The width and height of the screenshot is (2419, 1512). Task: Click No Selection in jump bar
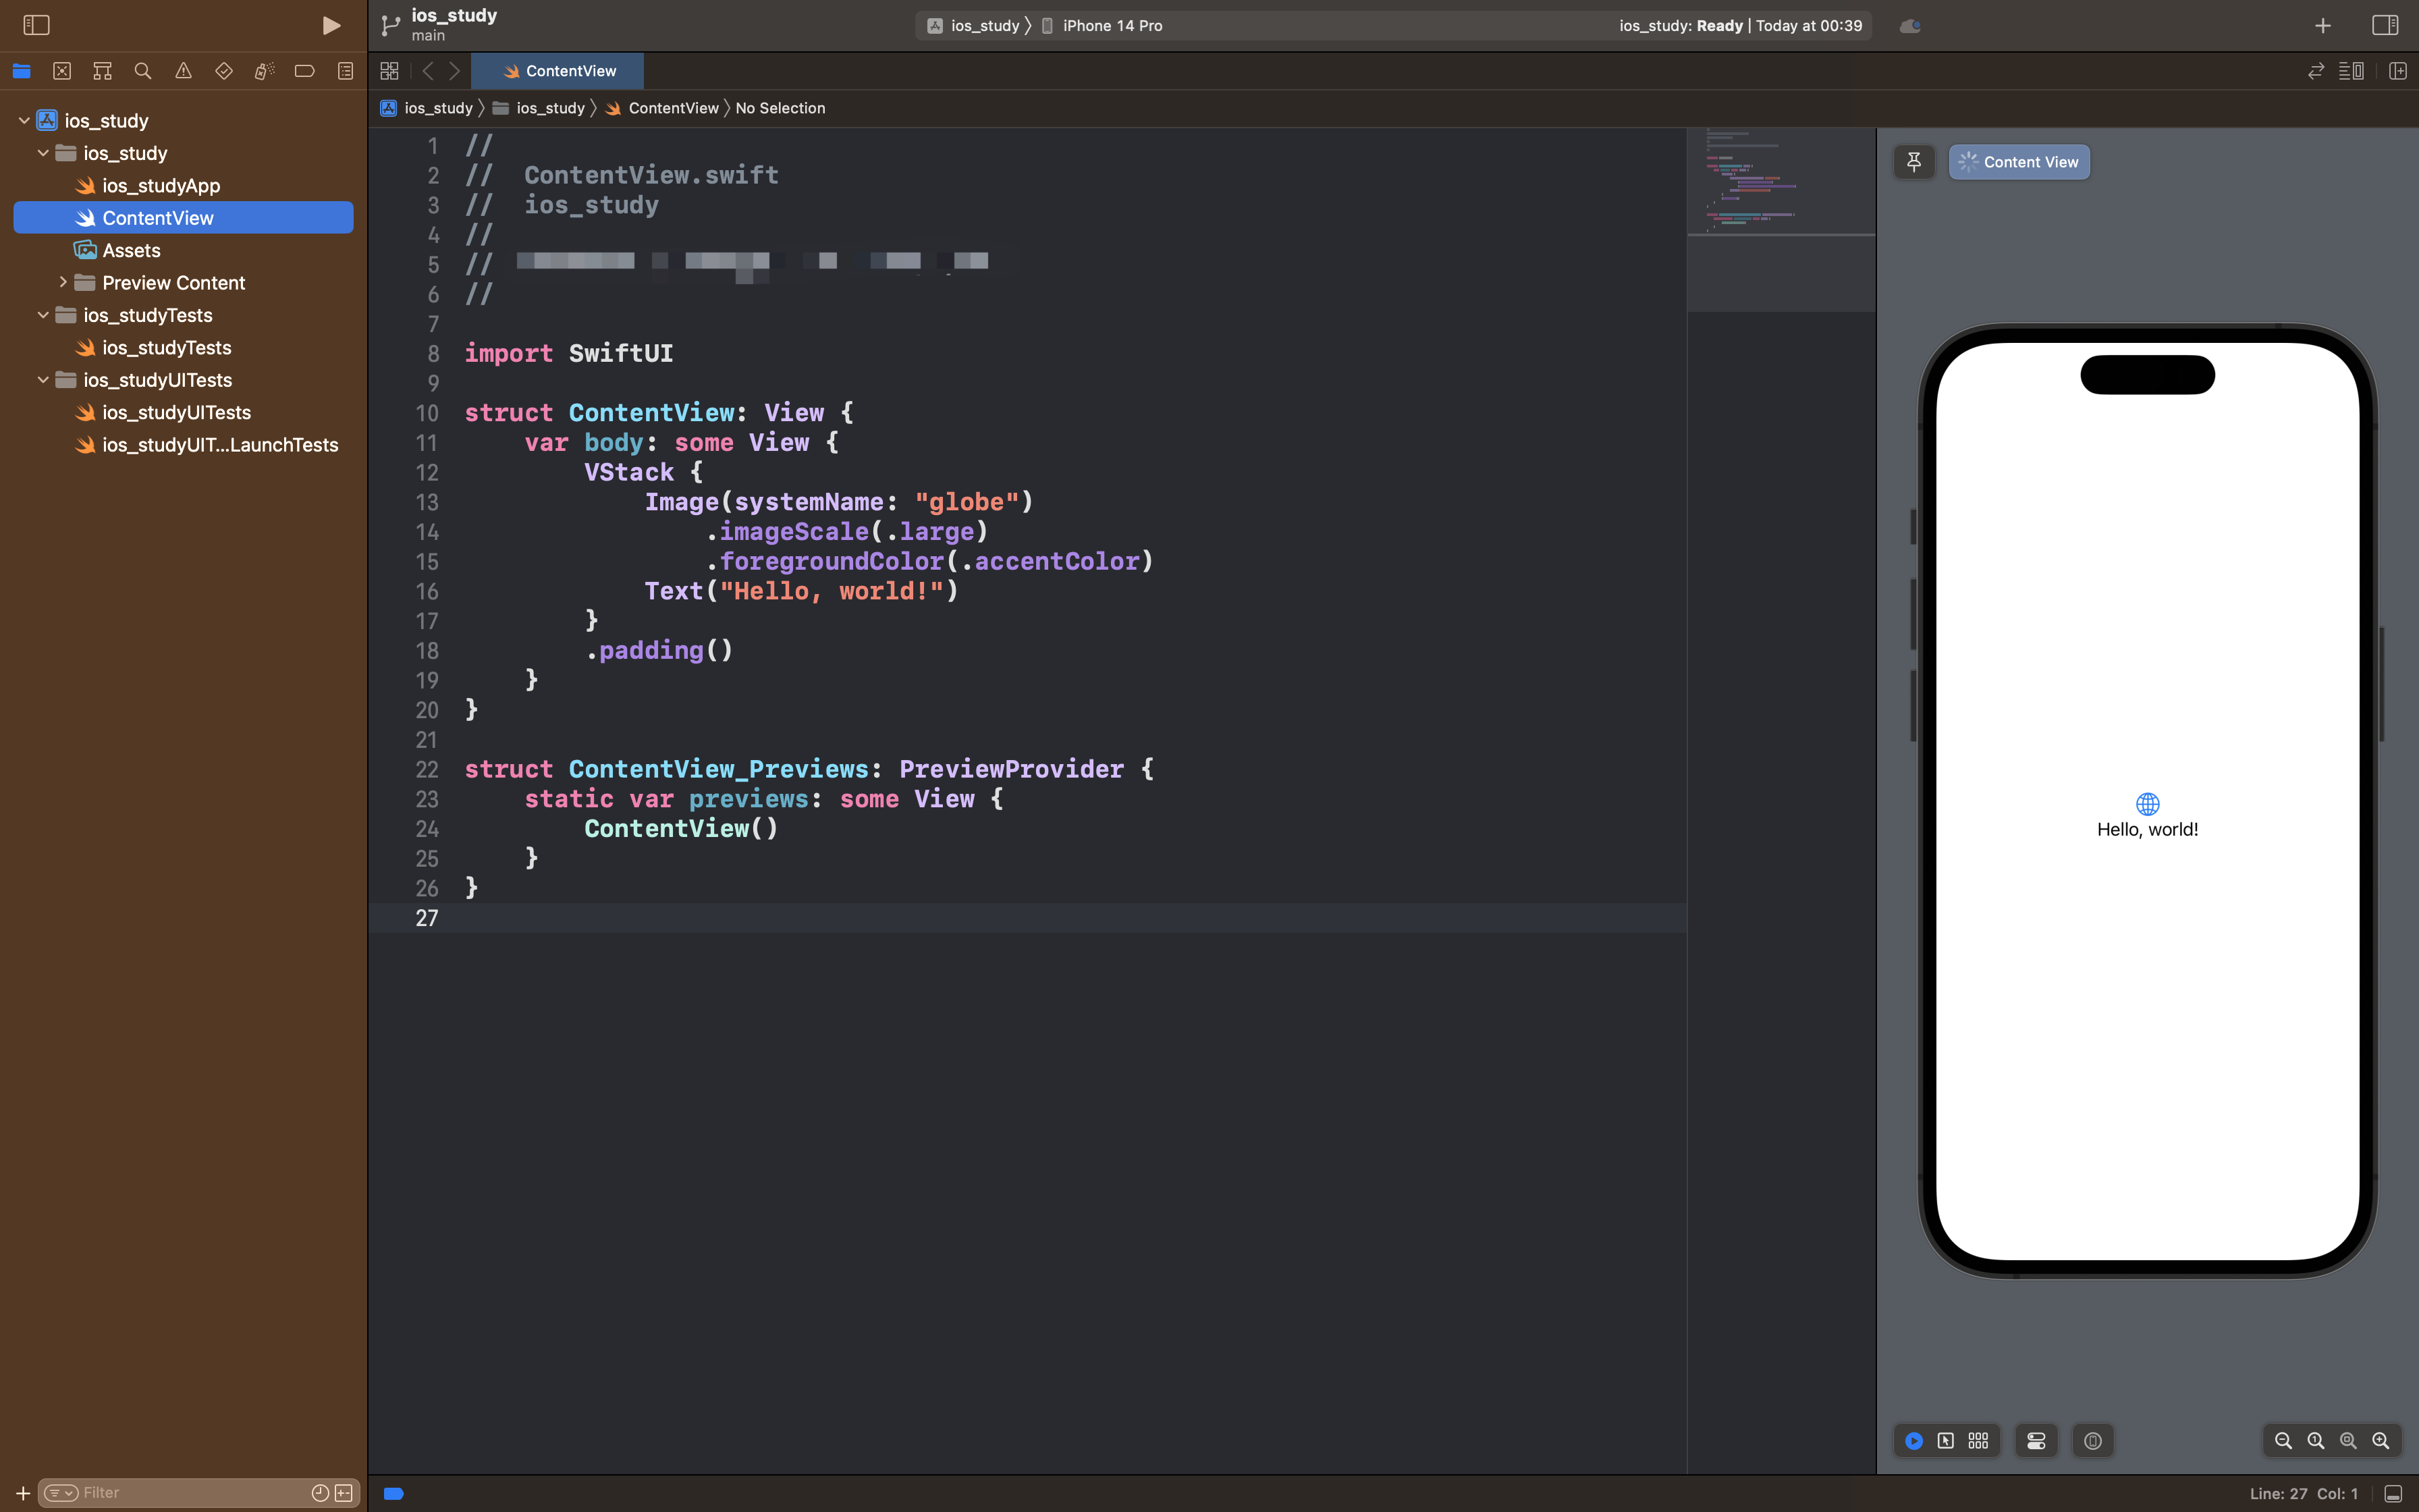pos(781,108)
